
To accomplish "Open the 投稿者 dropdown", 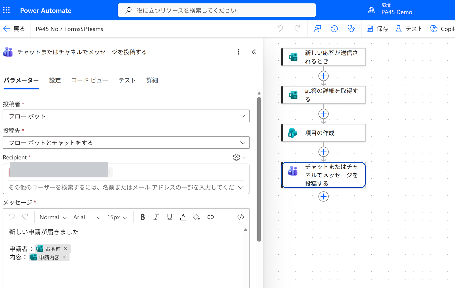I will pyautogui.click(x=126, y=116).
